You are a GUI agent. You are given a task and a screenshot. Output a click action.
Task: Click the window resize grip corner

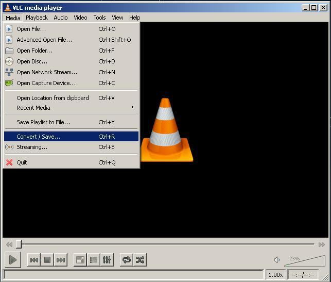(325, 276)
